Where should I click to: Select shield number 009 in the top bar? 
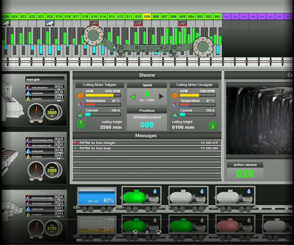click(147, 17)
